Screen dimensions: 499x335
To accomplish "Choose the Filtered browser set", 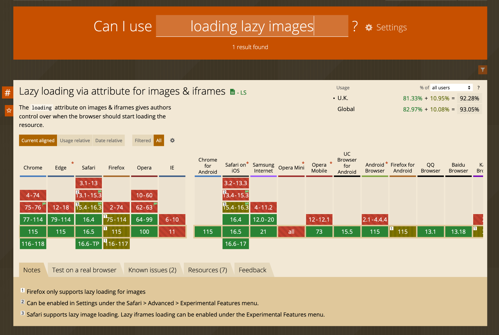I will tap(143, 140).
